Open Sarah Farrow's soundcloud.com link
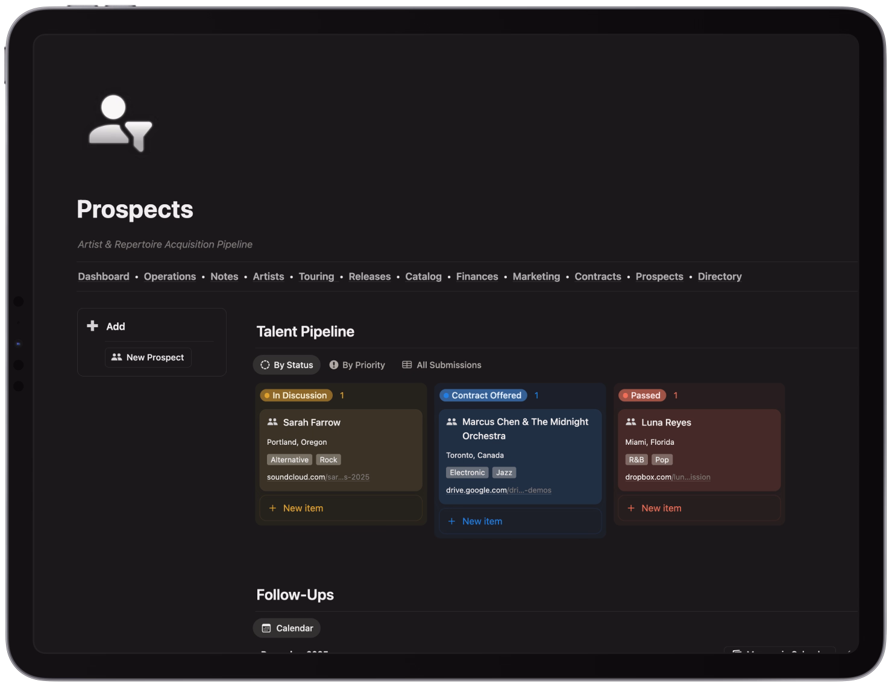The image size is (892, 687). [318, 477]
